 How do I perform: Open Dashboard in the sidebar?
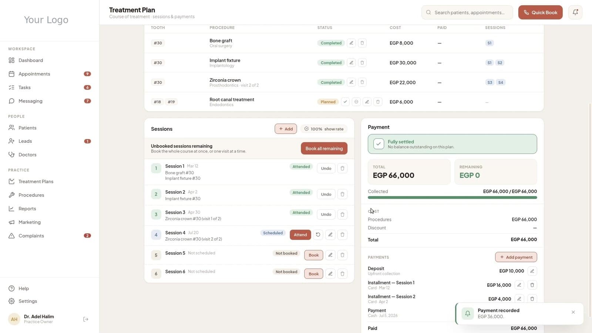(50, 60)
